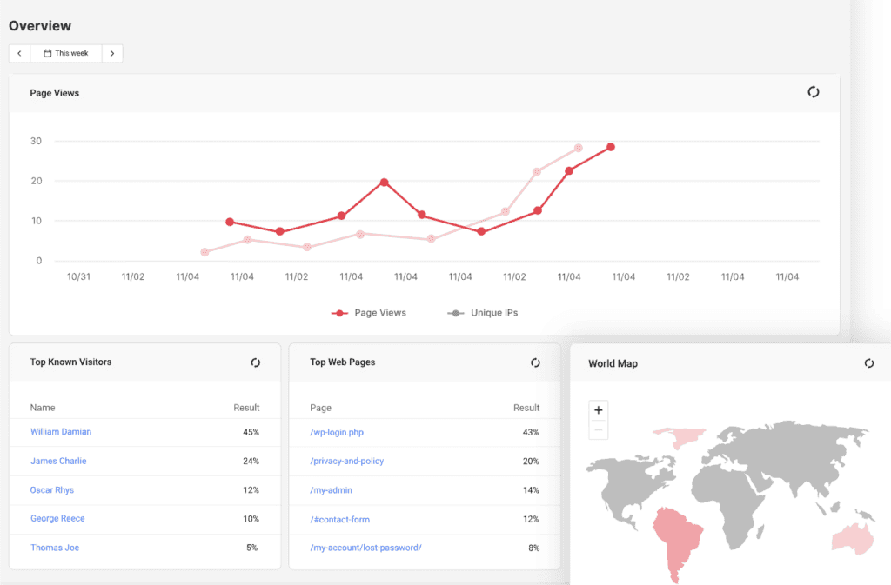
Task: Click the last Page Views data point
Action: coord(611,147)
